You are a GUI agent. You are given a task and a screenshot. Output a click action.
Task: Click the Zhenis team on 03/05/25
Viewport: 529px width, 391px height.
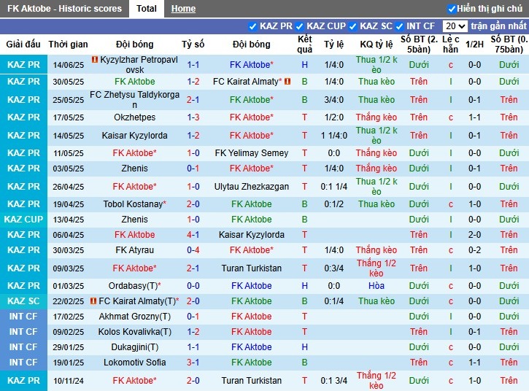[134, 168]
